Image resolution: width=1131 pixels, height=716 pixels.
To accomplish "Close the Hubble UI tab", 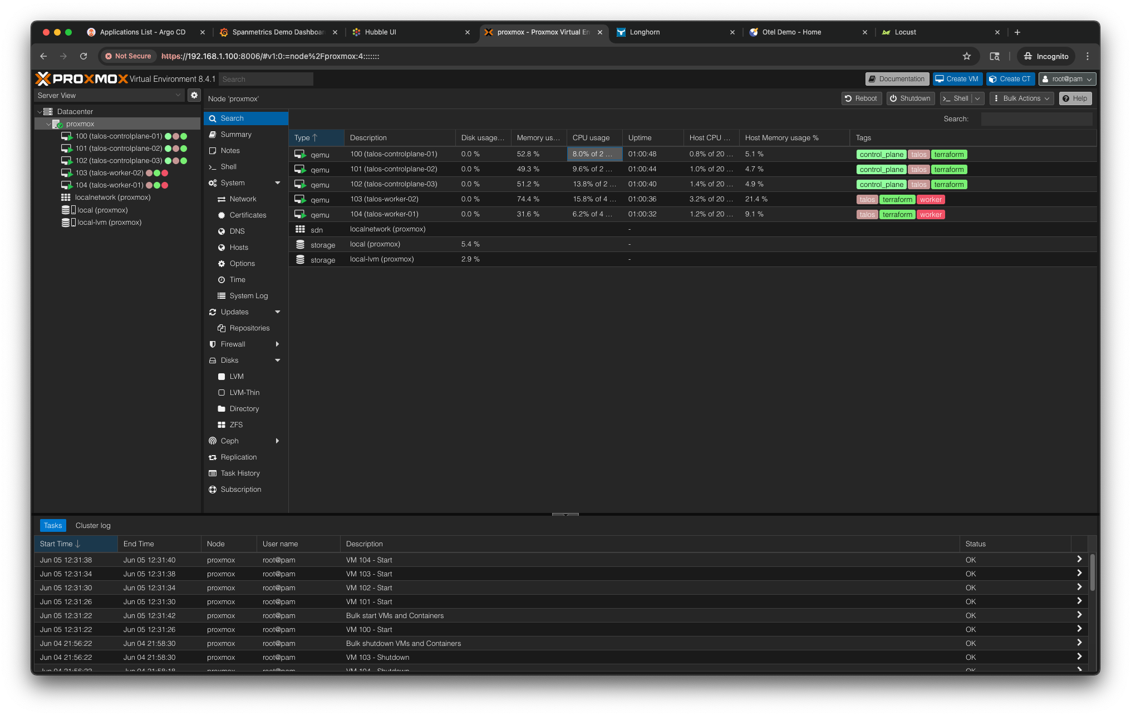I will [x=468, y=32].
